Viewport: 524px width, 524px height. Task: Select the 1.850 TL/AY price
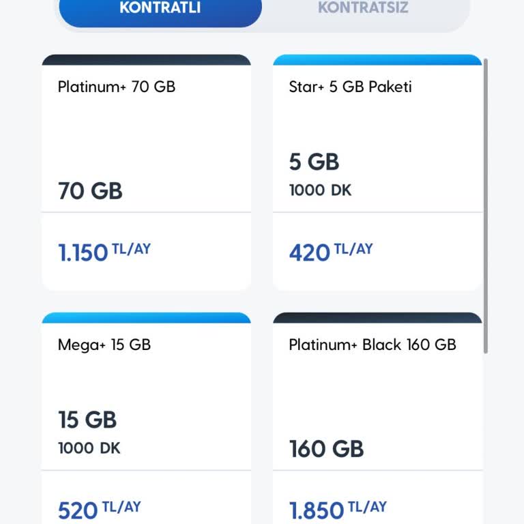pyautogui.click(x=338, y=510)
